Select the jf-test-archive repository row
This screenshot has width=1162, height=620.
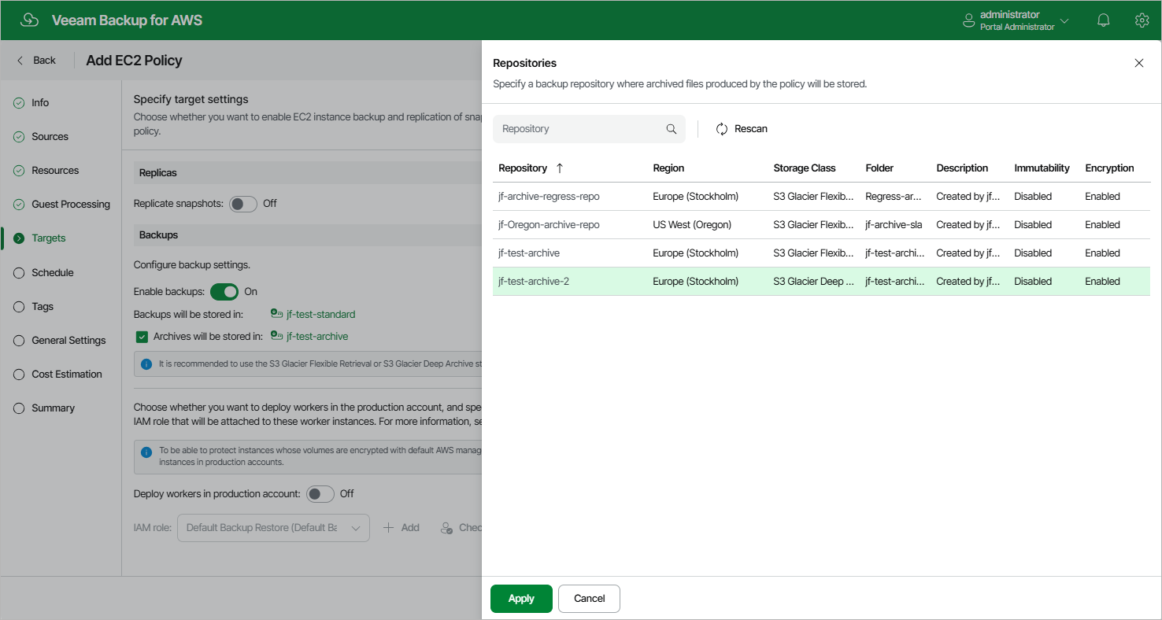pos(821,253)
